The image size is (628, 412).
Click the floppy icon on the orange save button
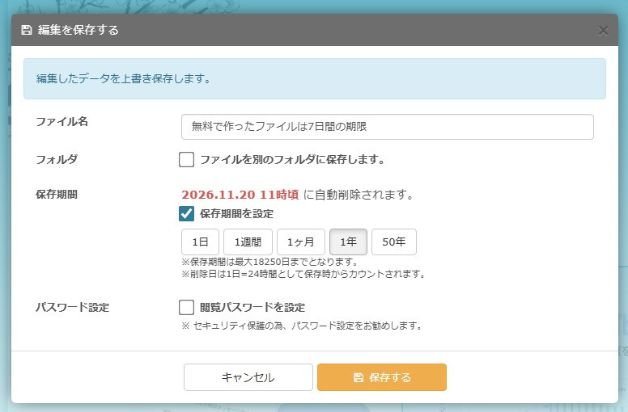(x=359, y=377)
